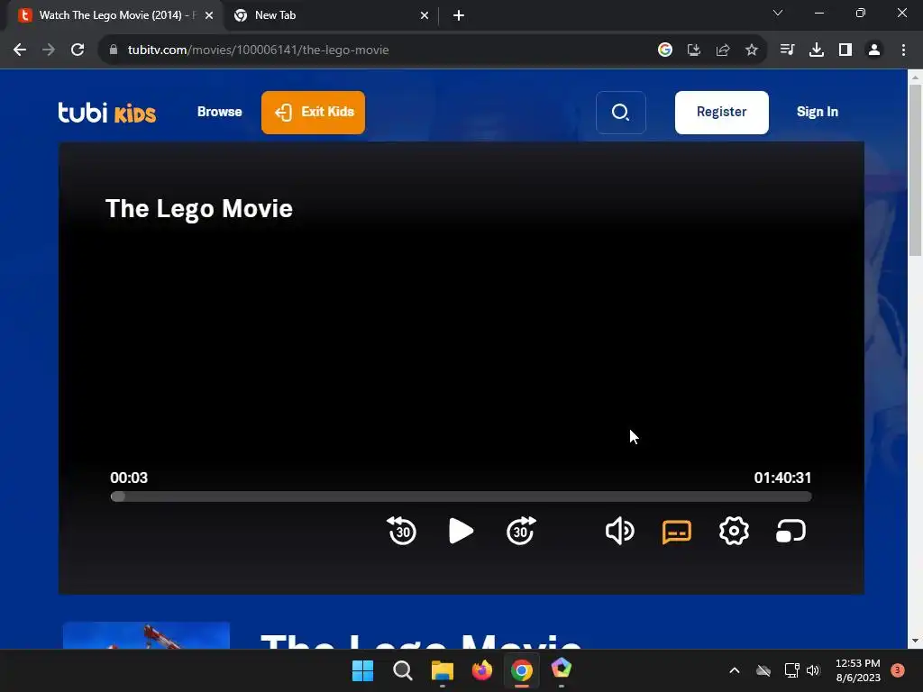This screenshot has height=692, width=923.
Task: Open the Chrome profile menu
Action: pos(874,50)
